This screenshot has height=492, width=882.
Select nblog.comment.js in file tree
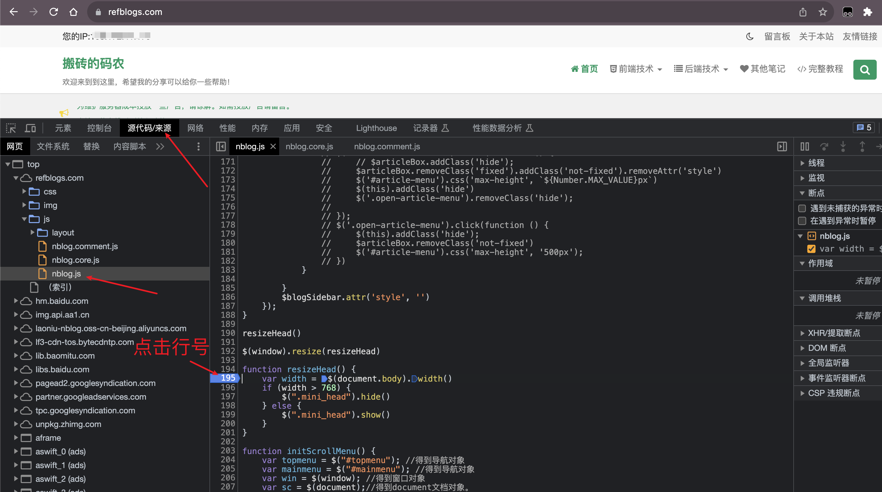tap(85, 246)
